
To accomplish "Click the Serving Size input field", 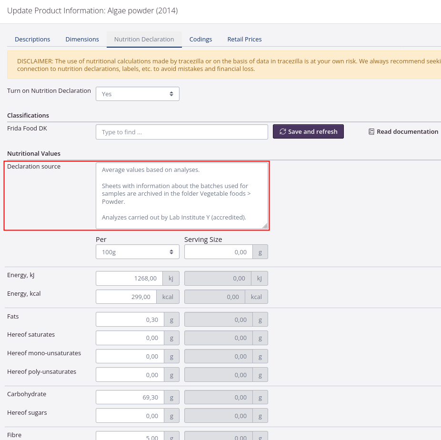I will 218,252.
